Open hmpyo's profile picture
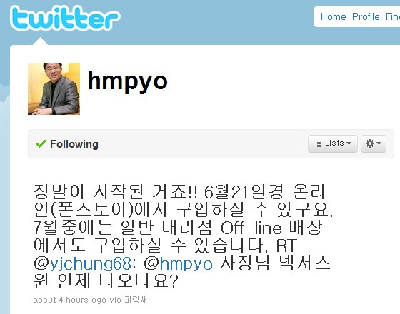Image resolution: width=400 pixels, height=314 pixels. coord(54,88)
